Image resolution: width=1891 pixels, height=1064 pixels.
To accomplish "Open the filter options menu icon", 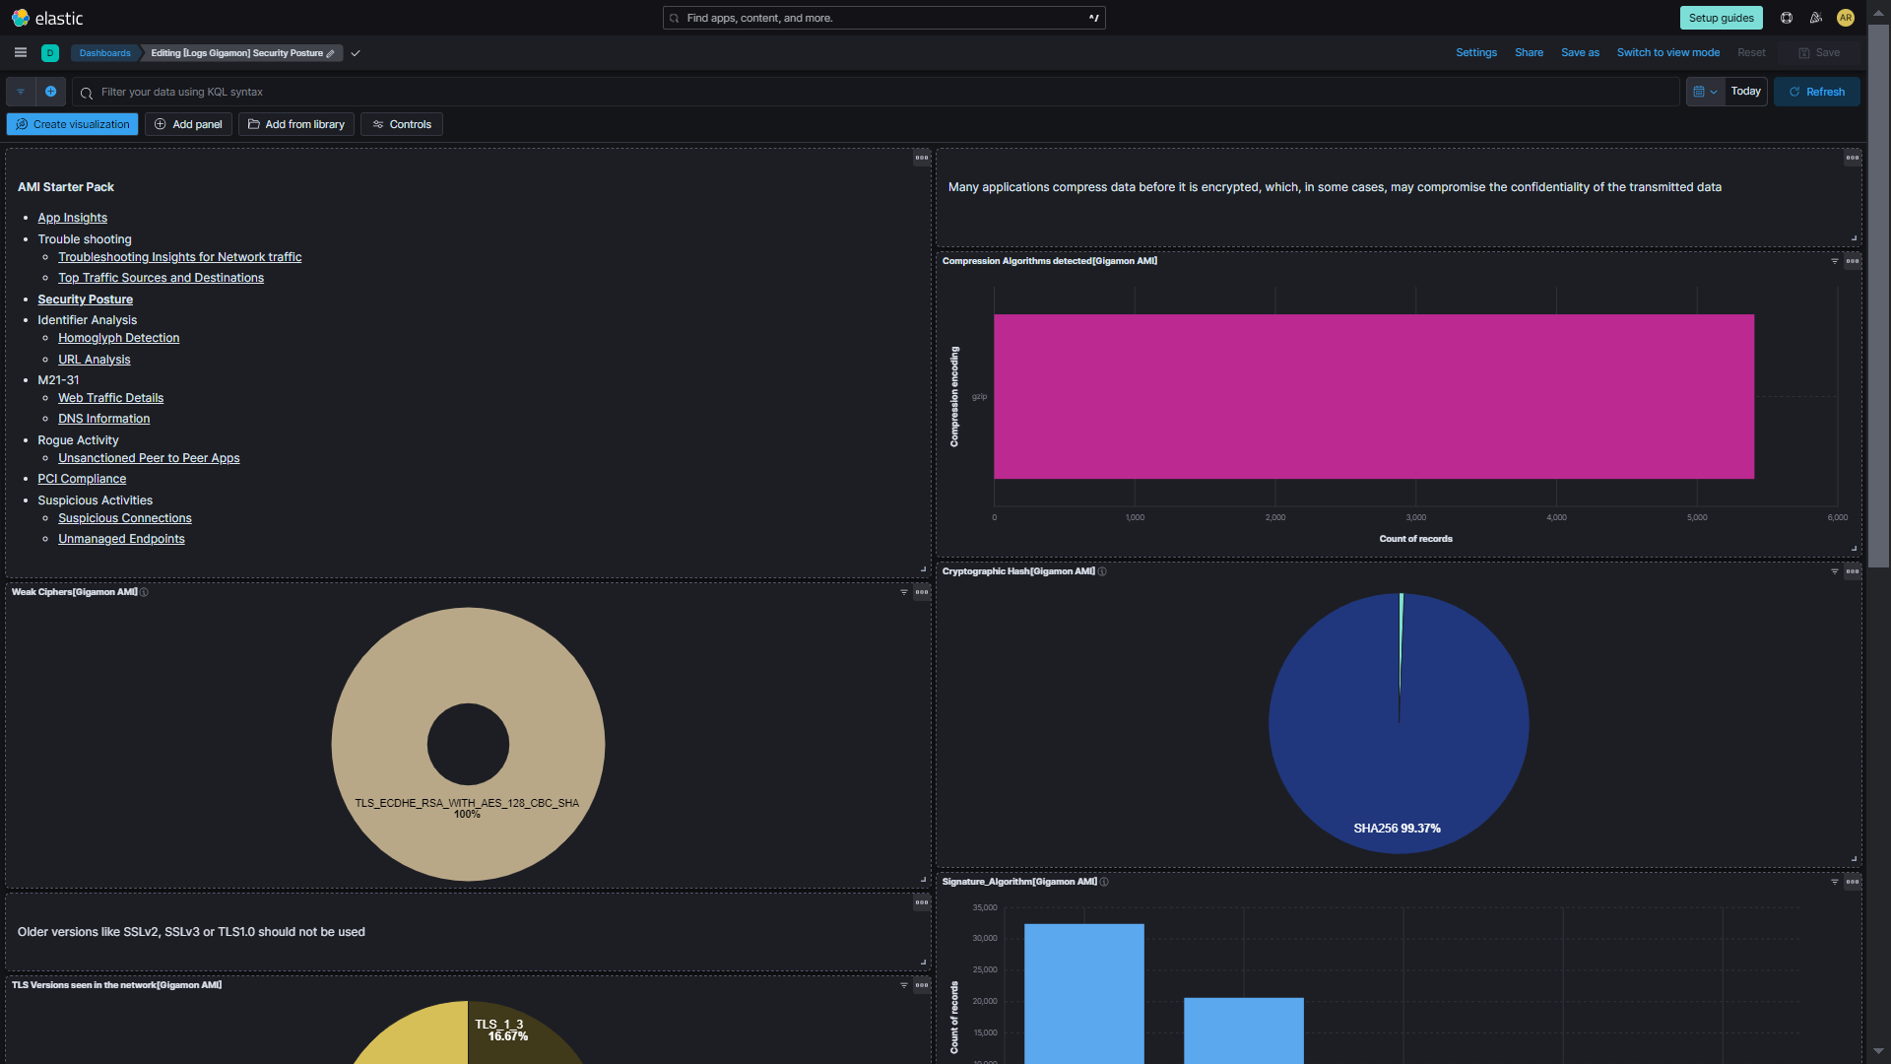I will click(x=21, y=92).
